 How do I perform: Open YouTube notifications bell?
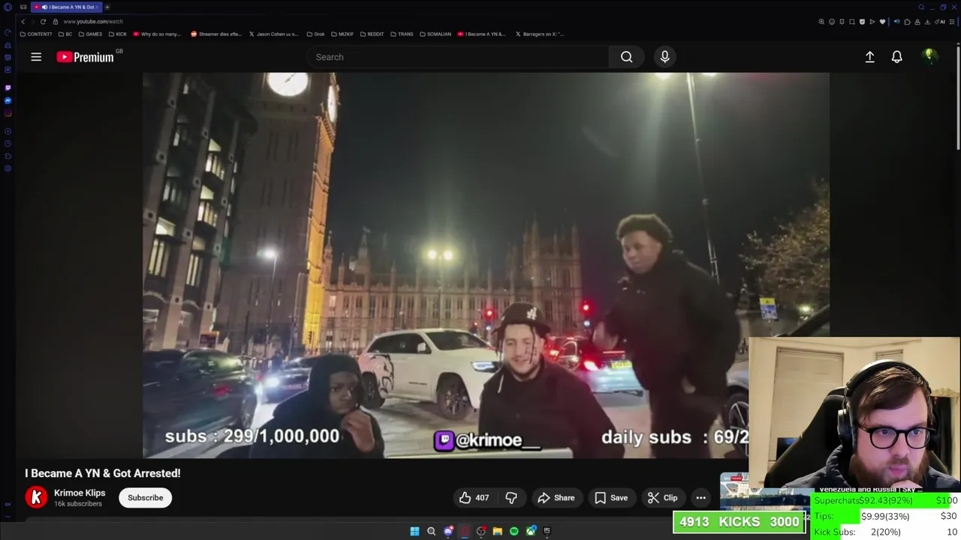896,57
